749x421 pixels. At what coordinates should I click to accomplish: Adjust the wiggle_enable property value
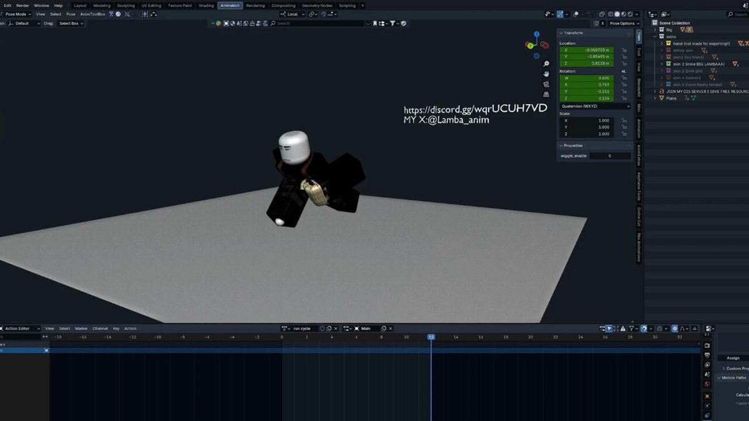[610, 155]
